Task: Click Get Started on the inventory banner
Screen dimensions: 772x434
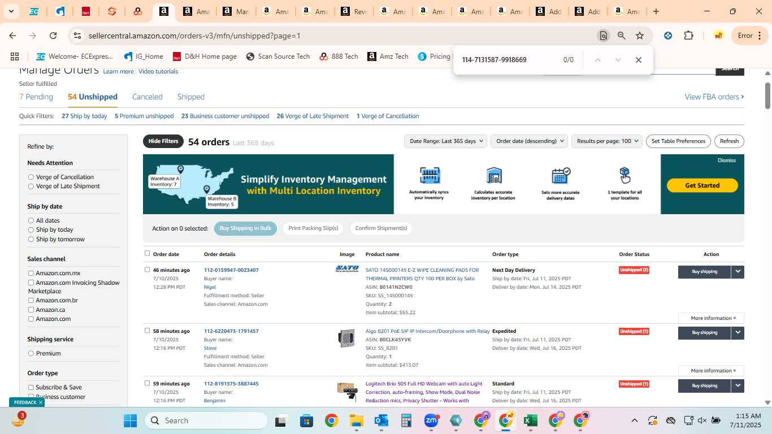Action: point(702,185)
